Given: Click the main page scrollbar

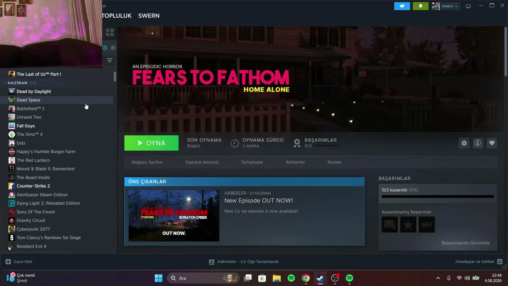Looking at the screenshot, I should [x=506, y=52].
